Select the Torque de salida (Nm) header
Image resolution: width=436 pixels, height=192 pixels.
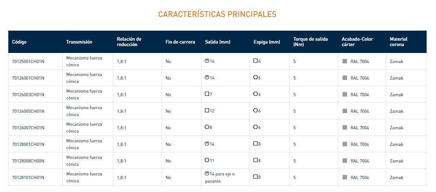point(311,42)
